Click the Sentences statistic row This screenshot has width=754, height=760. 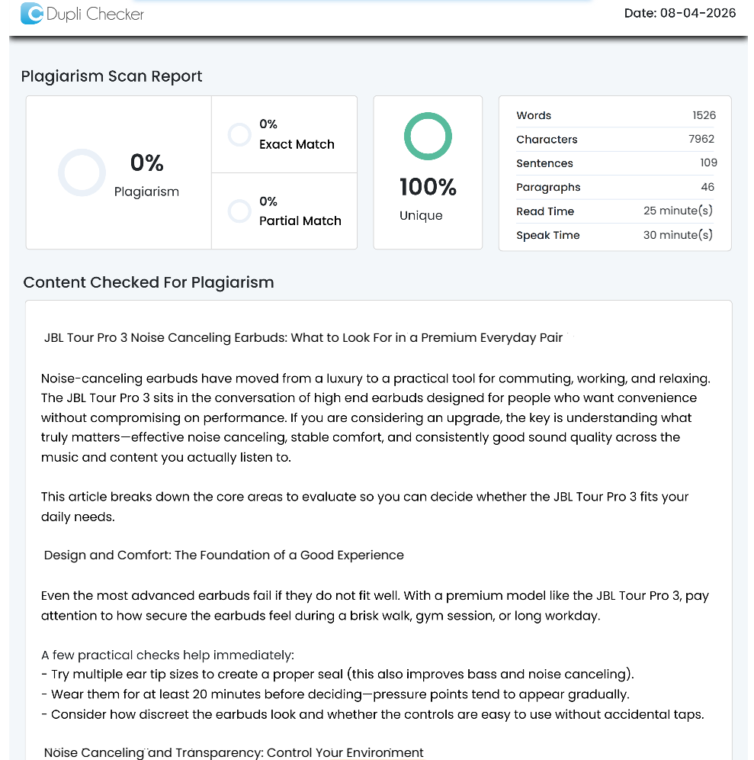click(x=615, y=163)
